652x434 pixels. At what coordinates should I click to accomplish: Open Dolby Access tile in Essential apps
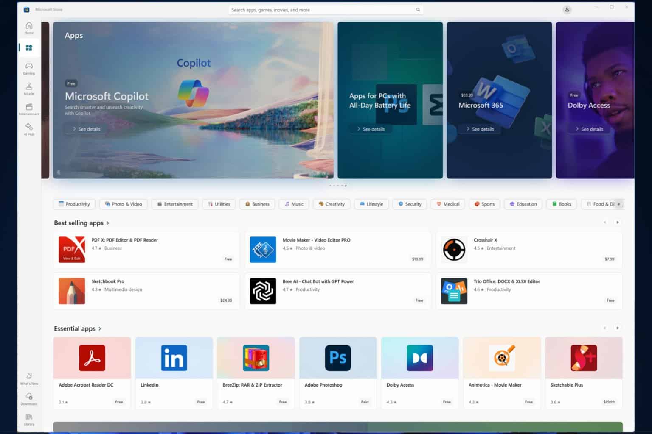[x=420, y=373]
